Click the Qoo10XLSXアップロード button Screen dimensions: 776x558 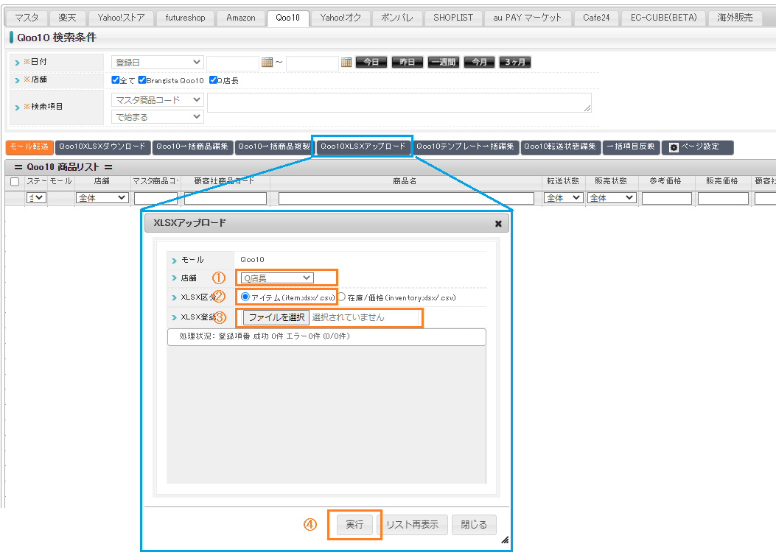pyautogui.click(x=363, y=146)
